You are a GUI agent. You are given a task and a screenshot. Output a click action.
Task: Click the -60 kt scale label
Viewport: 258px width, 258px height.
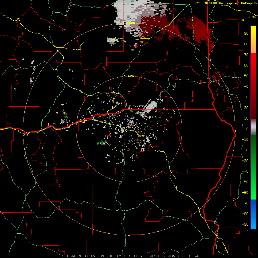pyautogui.click(x=245, y=193)
